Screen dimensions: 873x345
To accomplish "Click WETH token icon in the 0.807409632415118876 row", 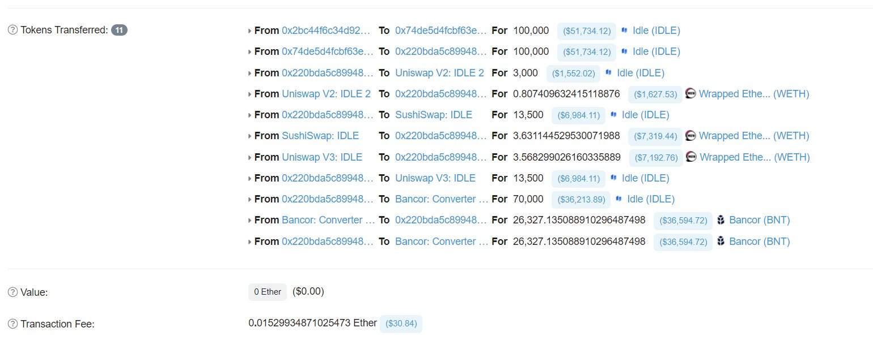I will tap(690, 94).
